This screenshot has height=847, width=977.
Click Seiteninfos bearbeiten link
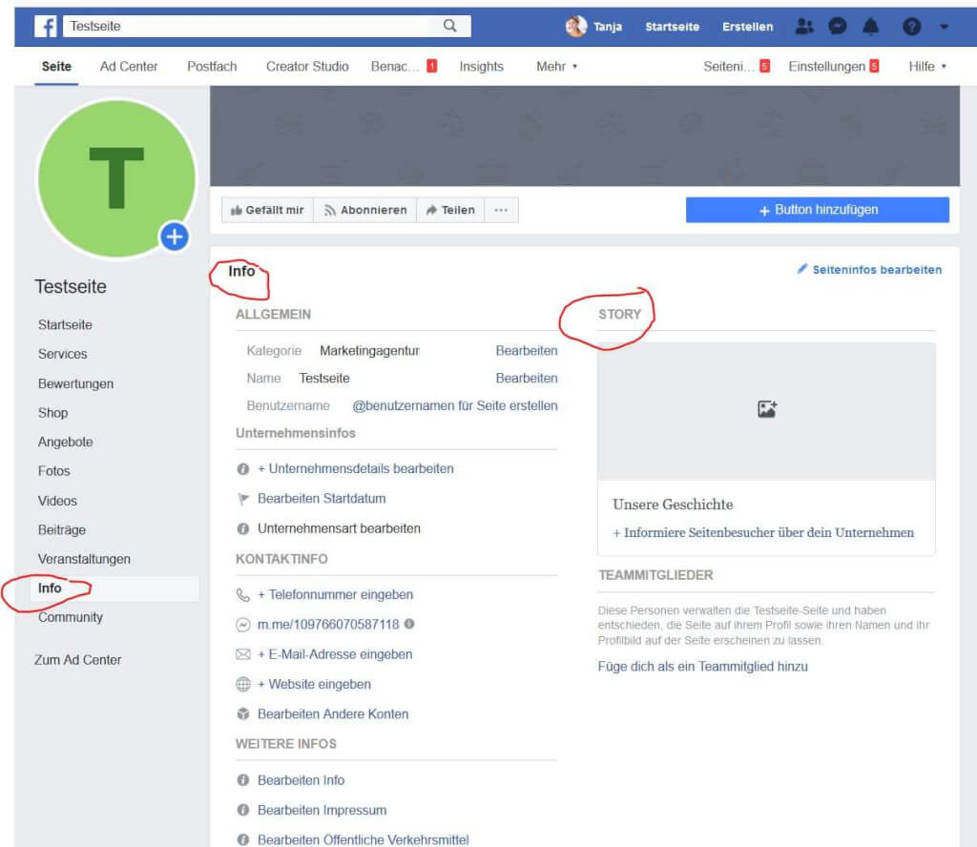click(869, 270)
